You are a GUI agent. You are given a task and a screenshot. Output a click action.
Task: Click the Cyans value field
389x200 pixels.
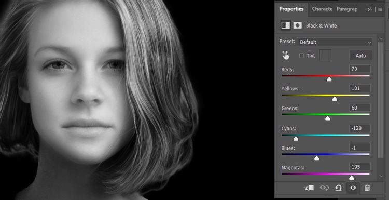pyautogui.click(x=360, y=128)
